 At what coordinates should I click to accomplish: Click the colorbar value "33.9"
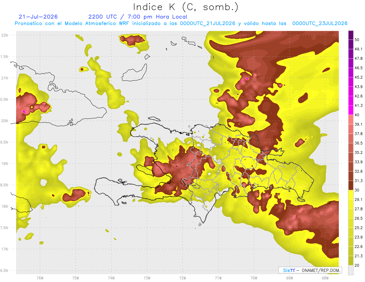click(x=359, y=162)
